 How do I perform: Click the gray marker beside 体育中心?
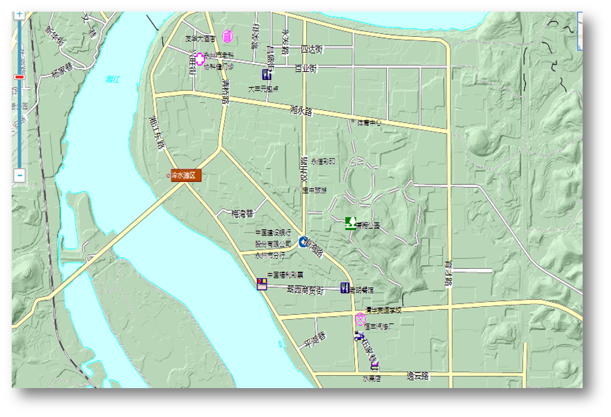[x=353, y=121]
